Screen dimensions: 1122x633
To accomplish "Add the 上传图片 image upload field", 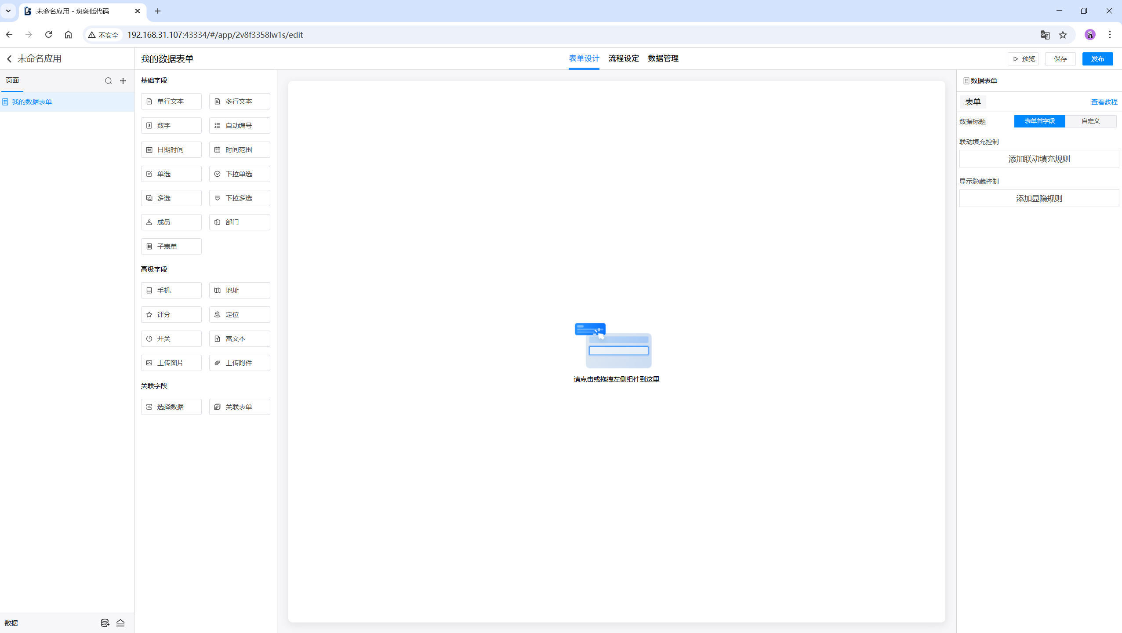I will (171, 363).
